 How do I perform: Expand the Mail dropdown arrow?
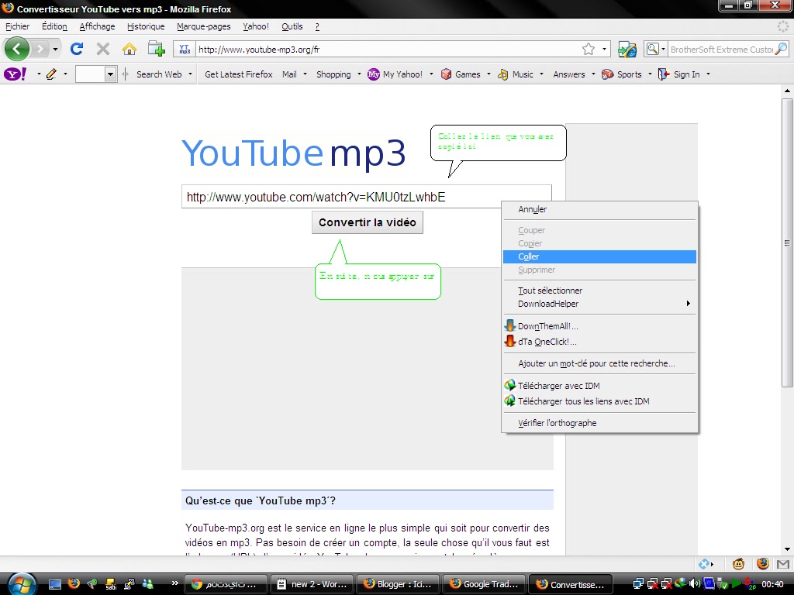[x=305, y=74]
